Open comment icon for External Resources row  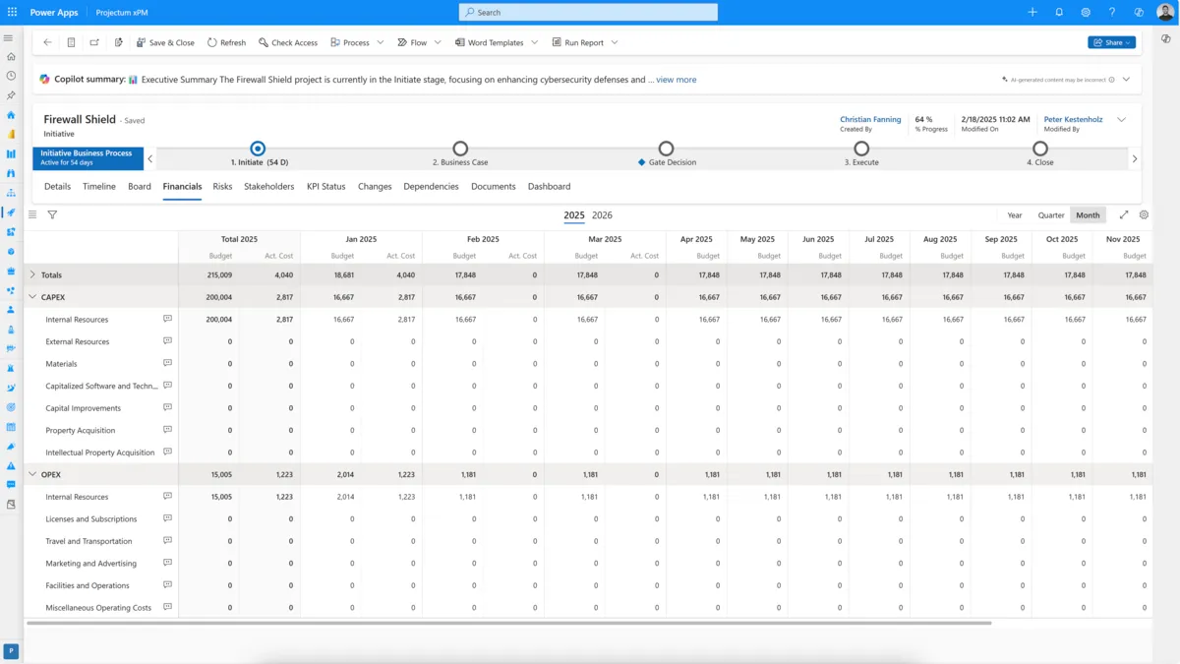(167, 341)
